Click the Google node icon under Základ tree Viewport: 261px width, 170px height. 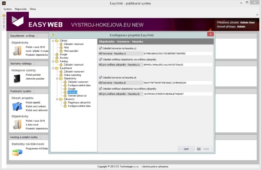tap(57, 54)
